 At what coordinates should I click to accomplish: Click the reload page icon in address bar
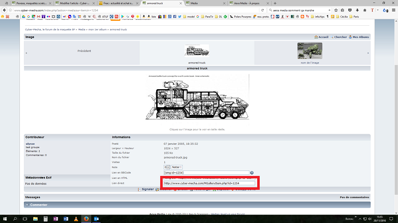pyautogui.click(x=263, y=10)
